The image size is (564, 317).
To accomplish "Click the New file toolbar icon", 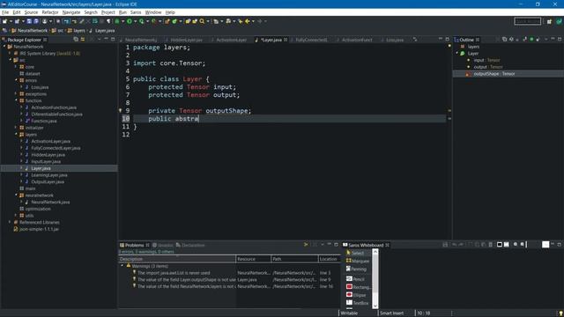I will click(x=4, y=21).
